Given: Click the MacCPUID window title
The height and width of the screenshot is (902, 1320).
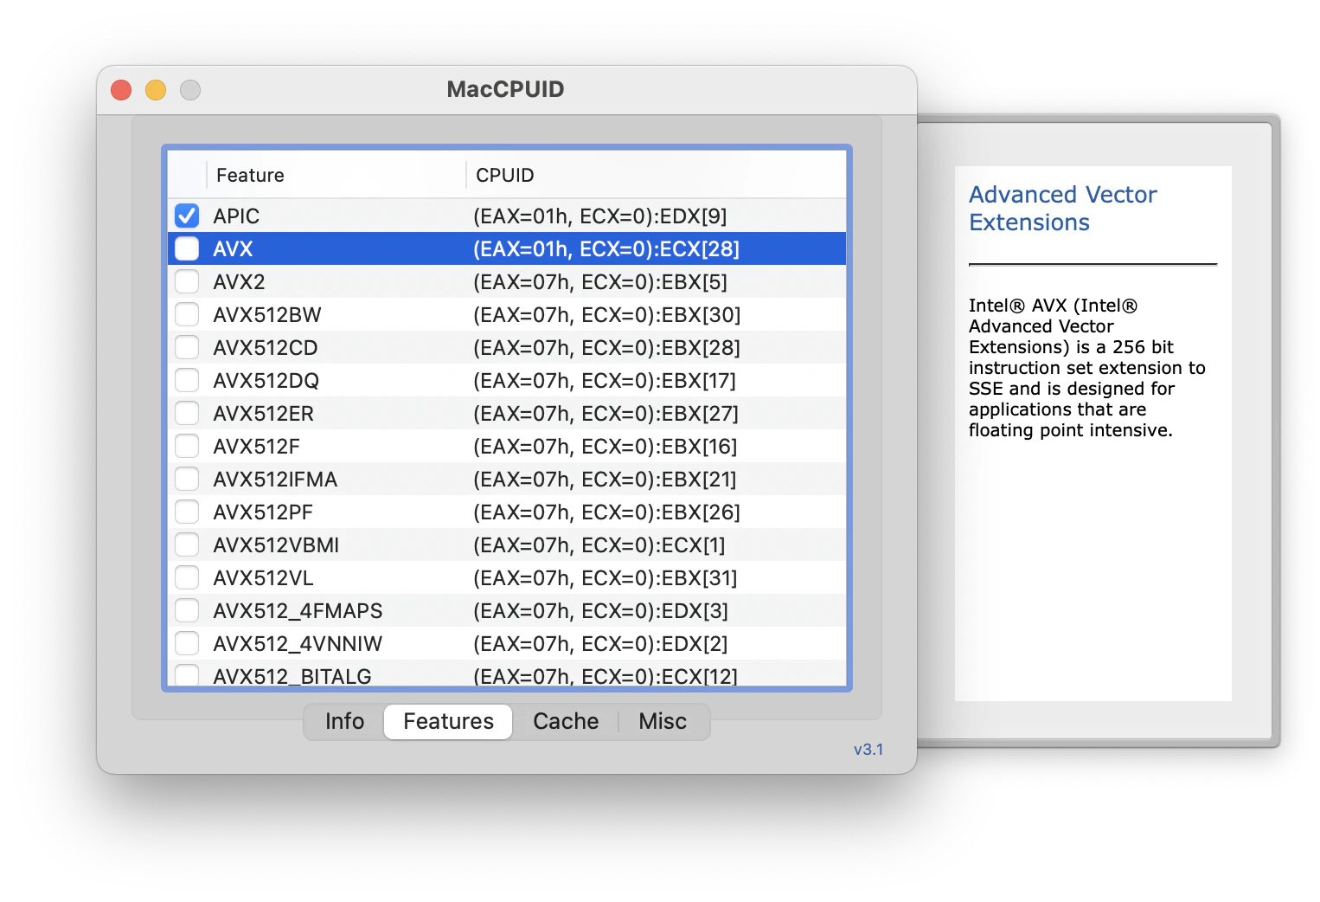Looking at the screenshot, I should pyautogui.click(x=505, y=89).
